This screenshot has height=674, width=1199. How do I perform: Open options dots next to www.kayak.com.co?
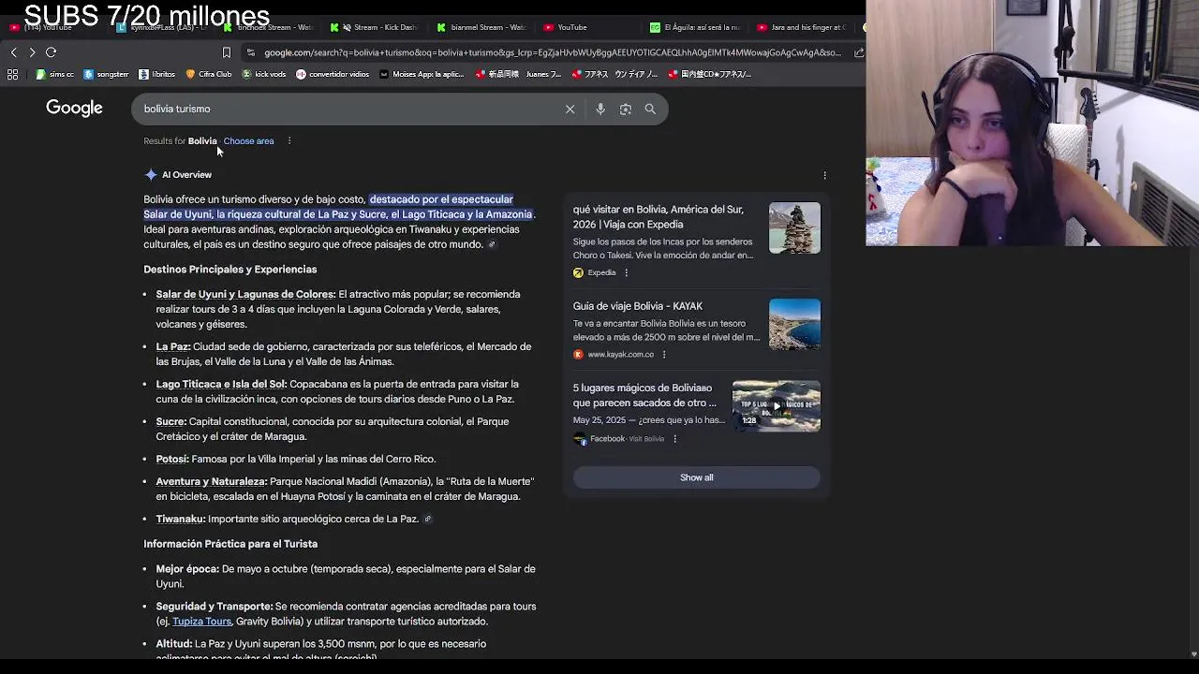coord(664,355)
